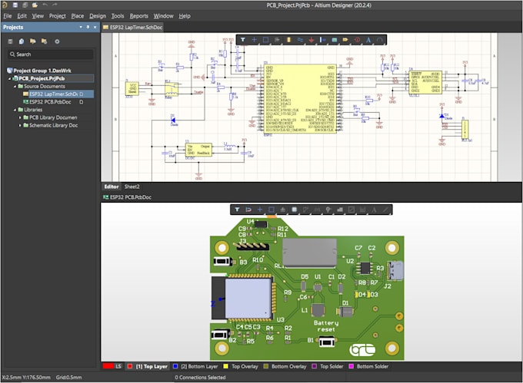Close the Projects panel
This screenshot has height=383, width=523.
[x=95, y=27]
